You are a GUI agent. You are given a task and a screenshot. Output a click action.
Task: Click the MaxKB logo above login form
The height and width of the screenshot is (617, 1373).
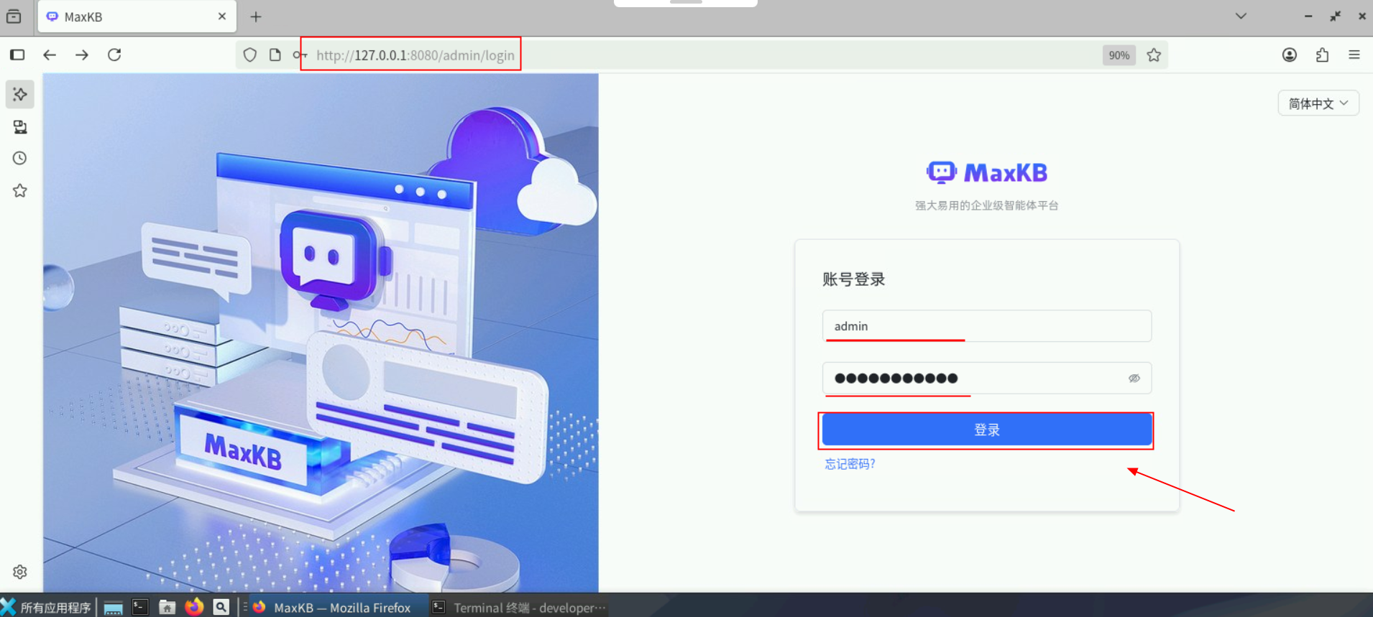[986, 172]
